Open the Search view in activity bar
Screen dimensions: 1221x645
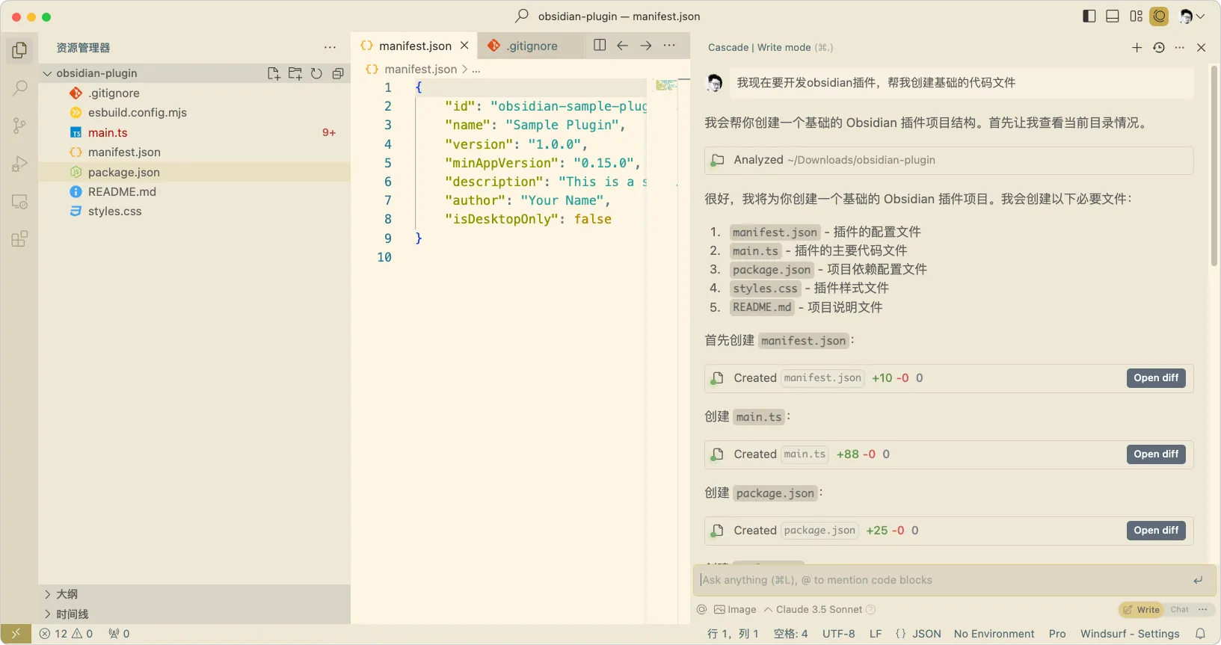19,88
